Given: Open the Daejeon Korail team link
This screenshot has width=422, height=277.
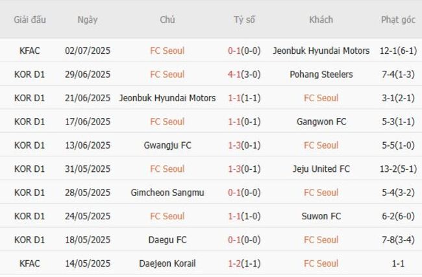Looking at the screenshot, I should point(167,264).
